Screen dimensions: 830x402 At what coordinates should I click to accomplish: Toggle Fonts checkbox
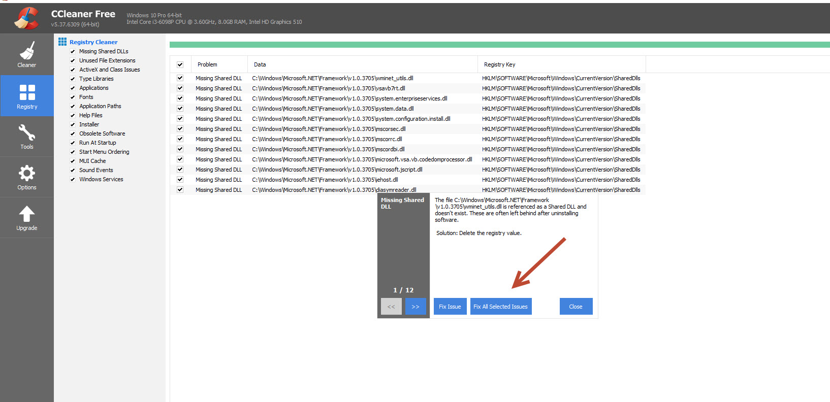pos(73,97)
